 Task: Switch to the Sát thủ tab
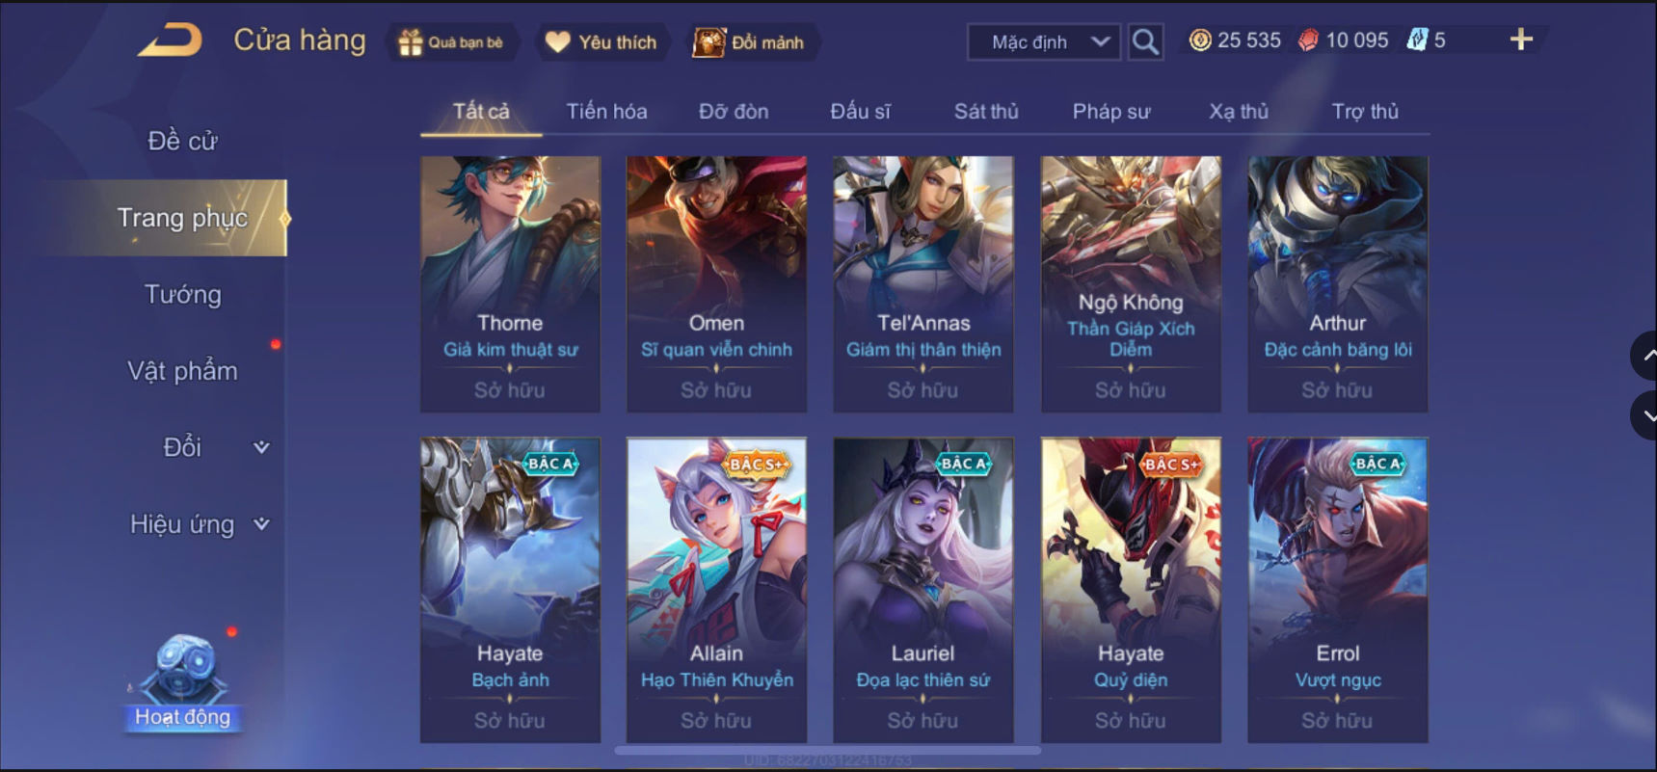pos(986,112)
